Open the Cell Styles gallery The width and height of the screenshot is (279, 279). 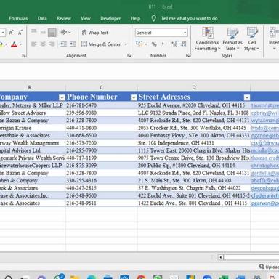pyautogui.click(x=252, y=39)
